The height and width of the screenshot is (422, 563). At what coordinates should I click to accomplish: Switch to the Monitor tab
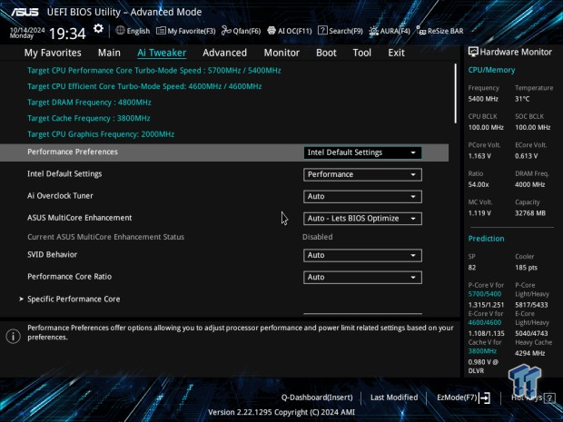tap(281, 53)
